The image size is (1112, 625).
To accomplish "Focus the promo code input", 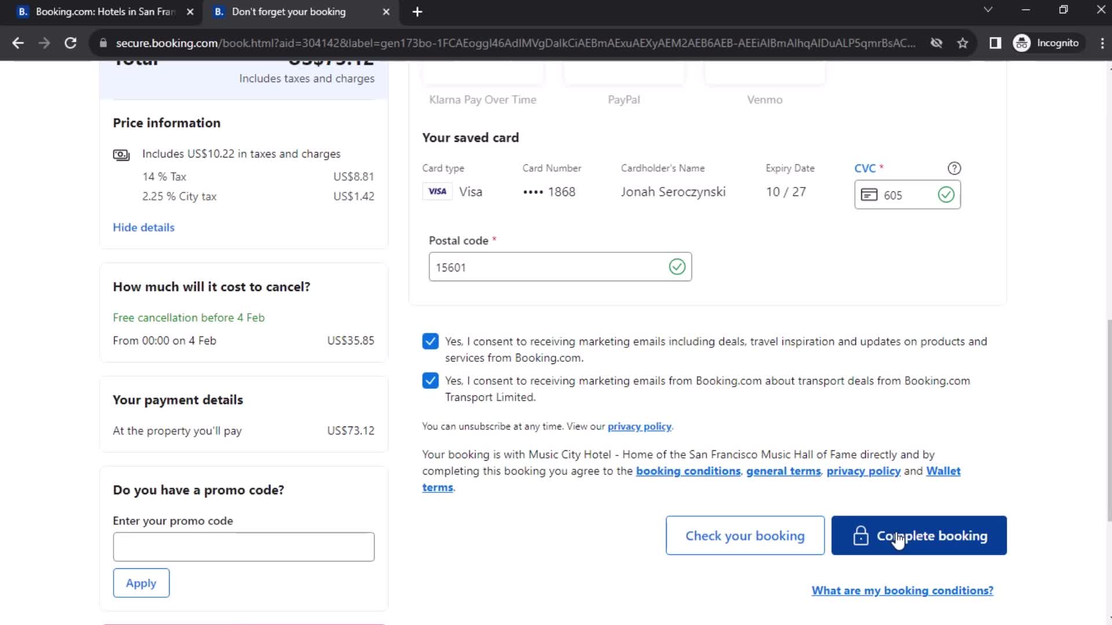I will (x=243, y=546).
